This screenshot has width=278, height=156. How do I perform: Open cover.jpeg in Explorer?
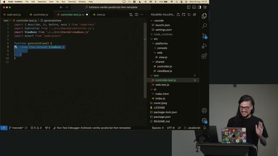click(x=160, y=103)
